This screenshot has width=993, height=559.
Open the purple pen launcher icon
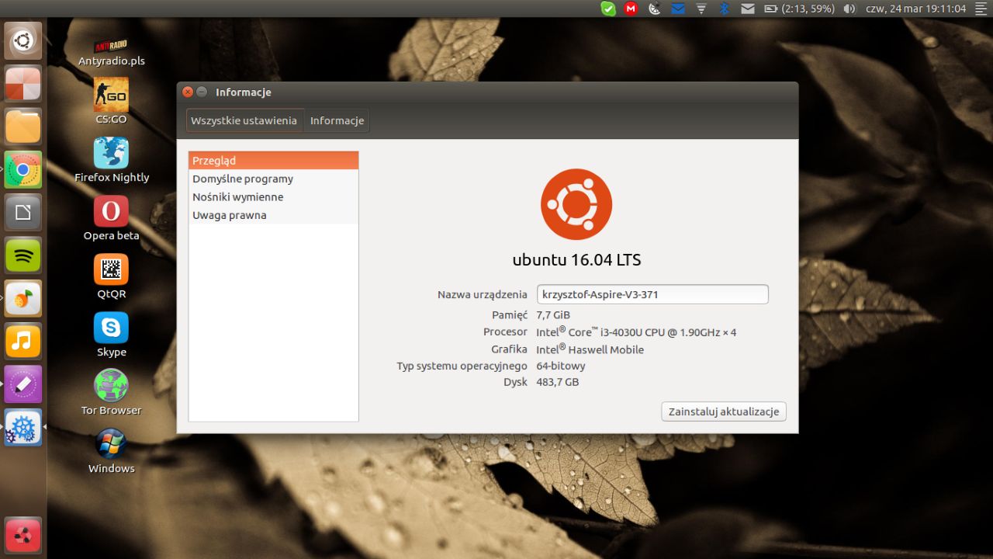23,384
